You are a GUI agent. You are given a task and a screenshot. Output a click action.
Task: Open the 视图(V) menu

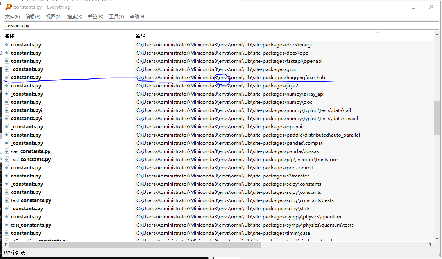point(54,17)
